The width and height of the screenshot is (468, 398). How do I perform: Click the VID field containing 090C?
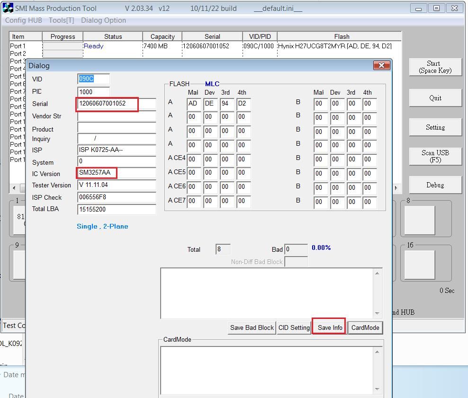coord(93,79)
